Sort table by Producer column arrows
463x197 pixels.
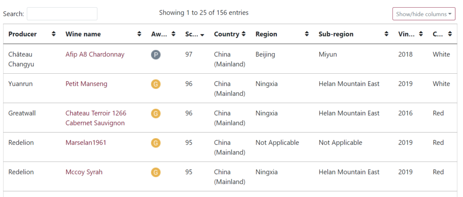click(x=53, y=34)
